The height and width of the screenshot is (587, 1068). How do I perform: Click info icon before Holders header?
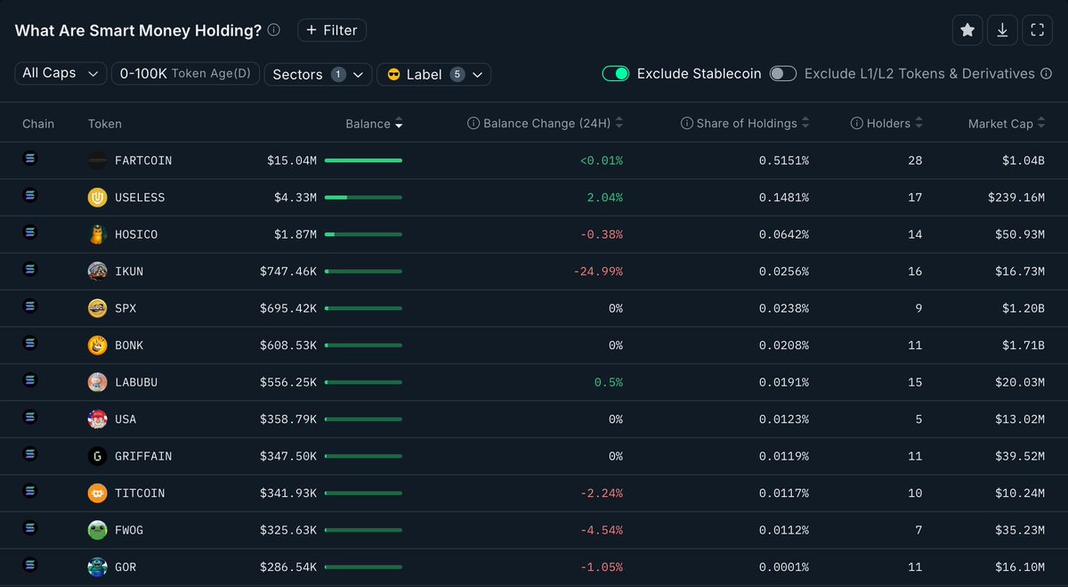pyautogui.click(x=857, y=124)
